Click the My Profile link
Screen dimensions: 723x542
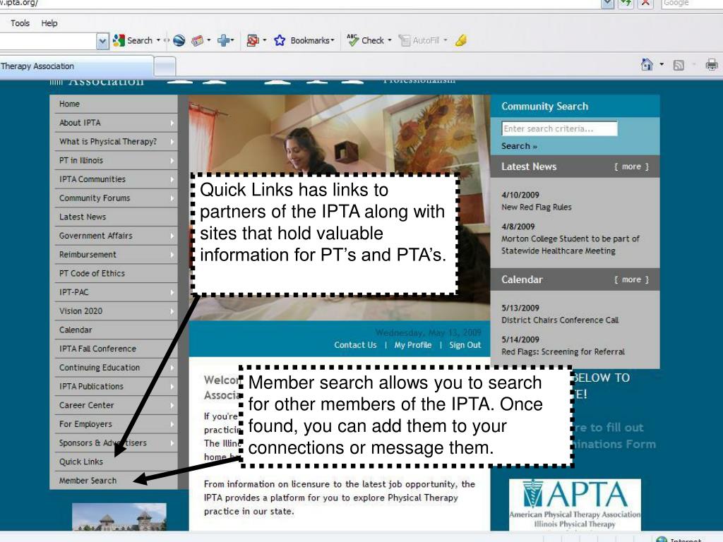click(412, 345)
